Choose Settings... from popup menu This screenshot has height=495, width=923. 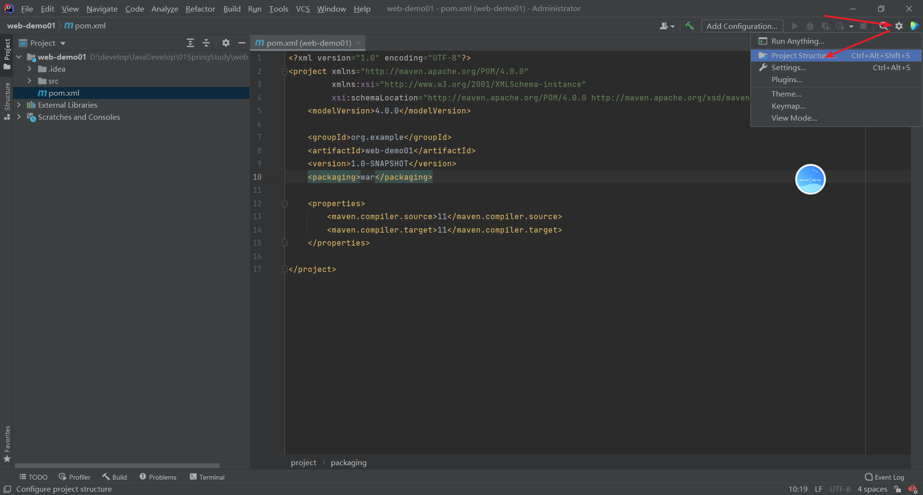coord(836,68)
